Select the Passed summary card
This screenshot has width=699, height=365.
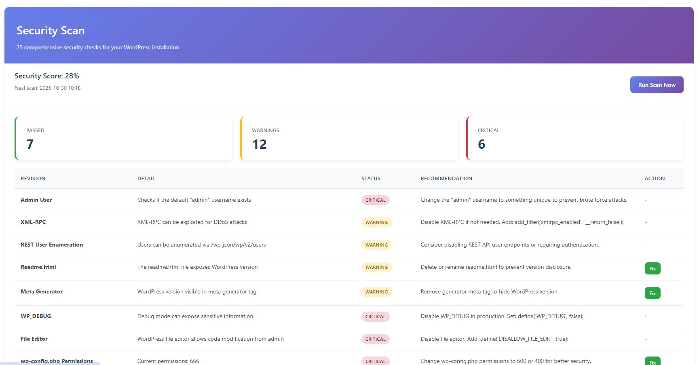coord(123,138)
